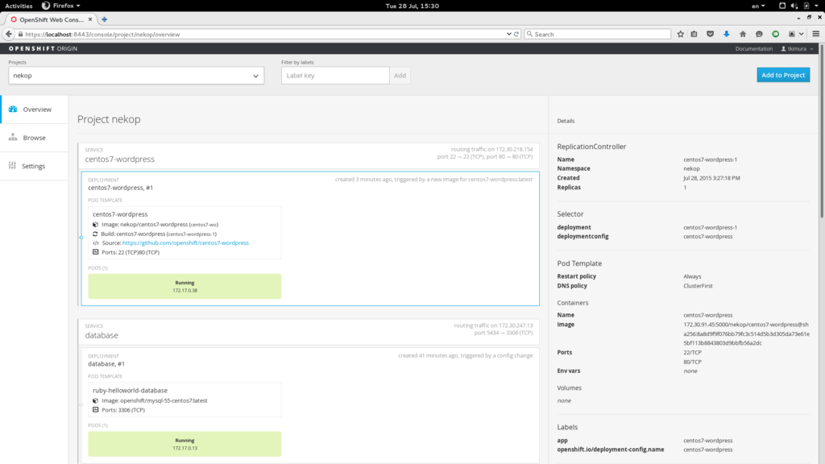Expand the nekop Projects dropdown
The width and height of the screenshot is (825, 464).
136,75
